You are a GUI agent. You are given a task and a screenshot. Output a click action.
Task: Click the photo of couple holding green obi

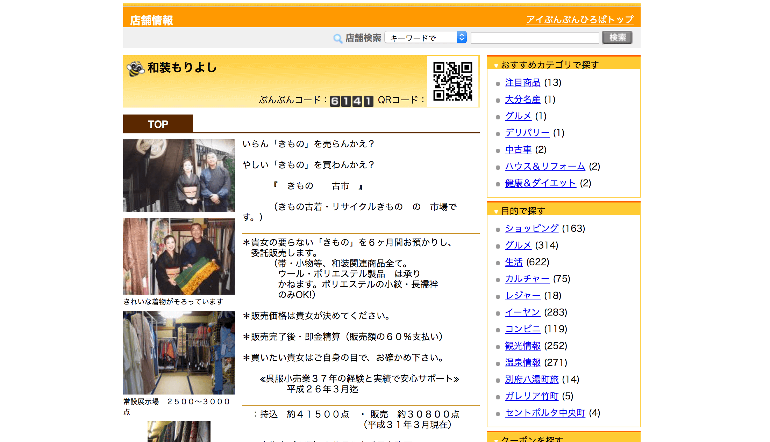pos(179,256)
